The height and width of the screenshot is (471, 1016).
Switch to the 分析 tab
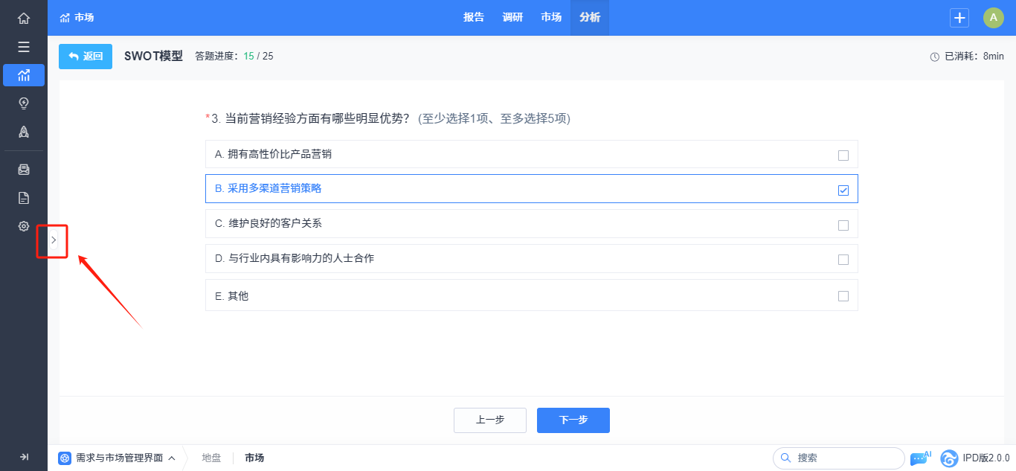[590, 18]
